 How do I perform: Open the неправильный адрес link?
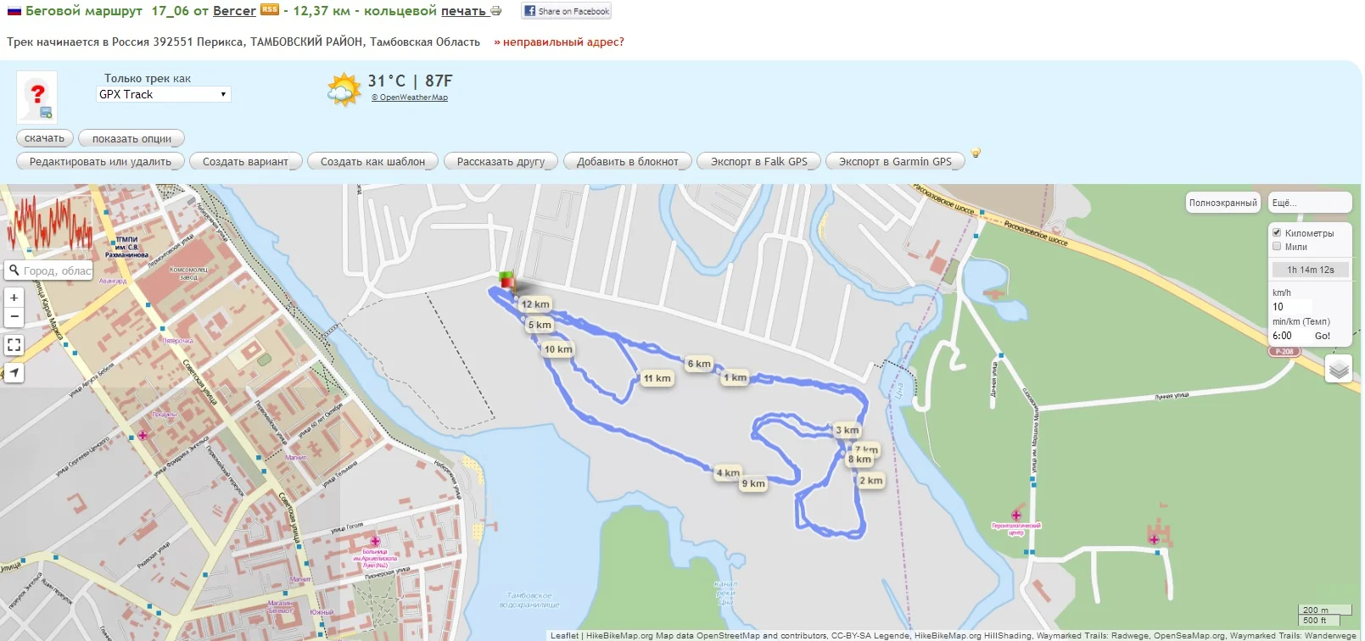tap(559, 42)
